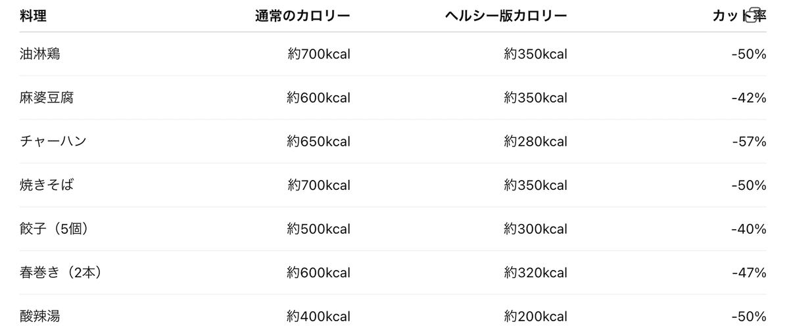Select the 酸辣湯 dish cell

click(x=40, y=317)
